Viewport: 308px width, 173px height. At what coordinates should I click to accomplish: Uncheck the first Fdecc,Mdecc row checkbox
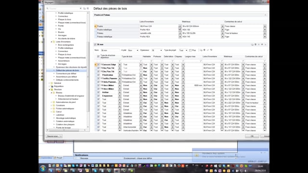pos(98,86)
